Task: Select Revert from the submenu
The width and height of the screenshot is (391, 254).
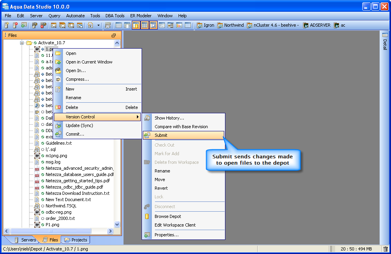Action: click(x=183, y=188)
